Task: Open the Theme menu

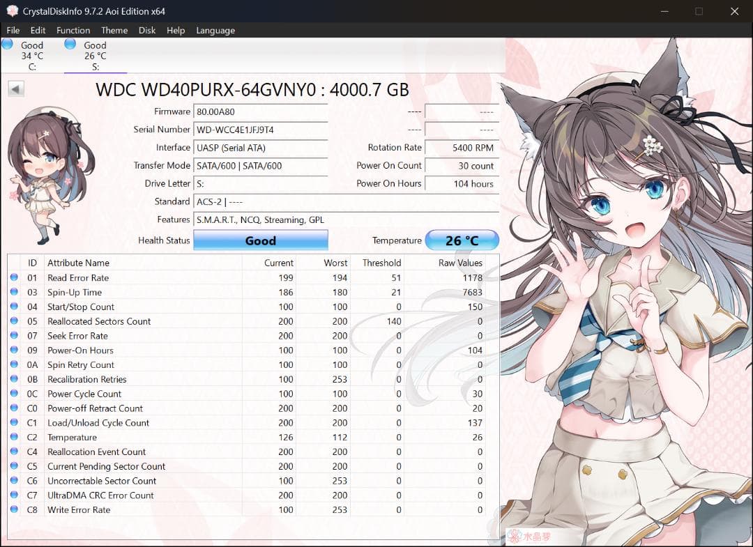Action: tap(114, 30)
